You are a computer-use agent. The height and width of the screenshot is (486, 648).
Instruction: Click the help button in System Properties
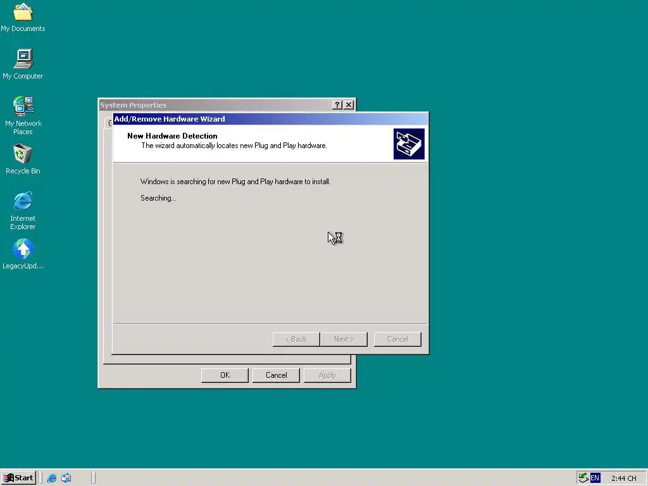tap(337, 105)
